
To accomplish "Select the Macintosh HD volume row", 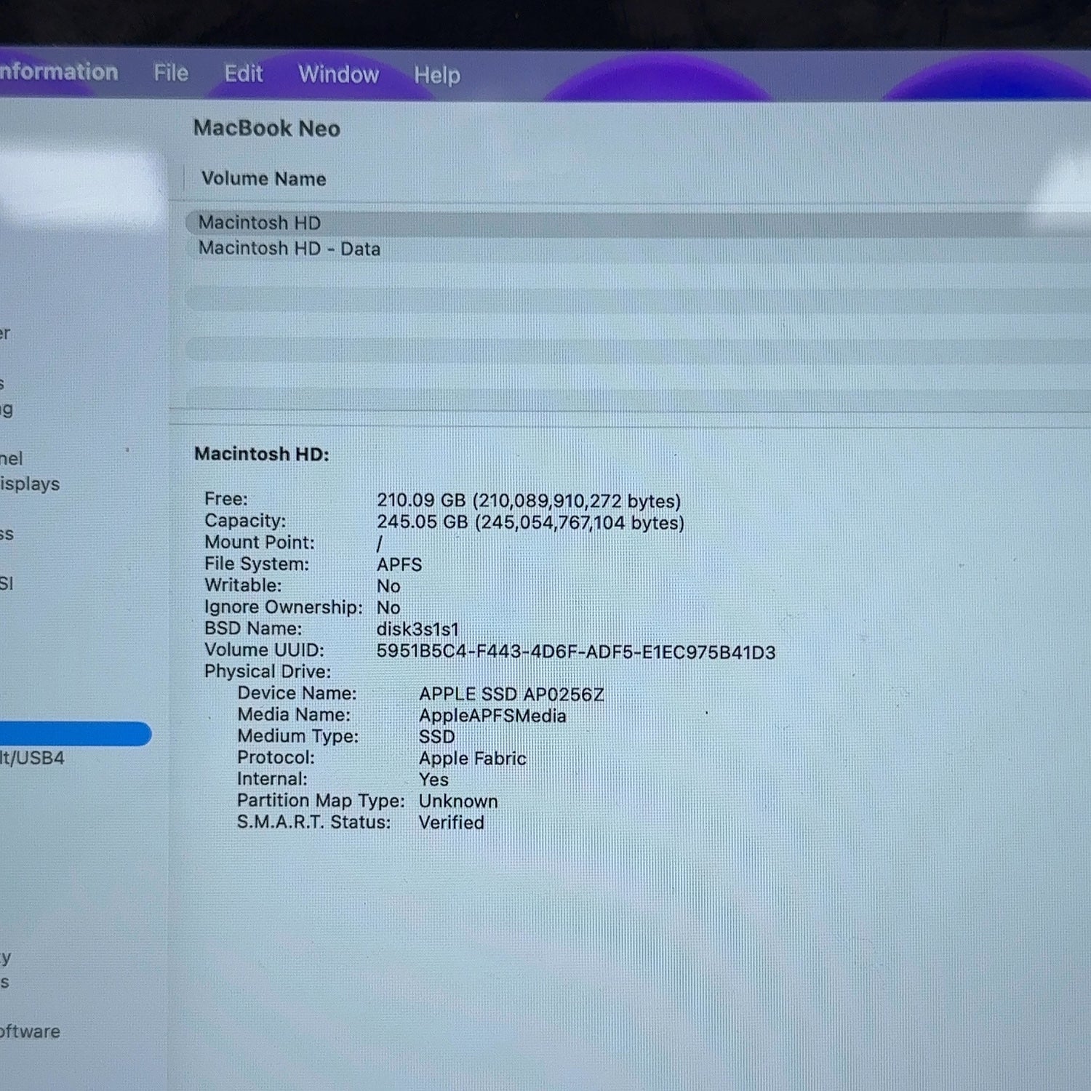I will point(636,223).
